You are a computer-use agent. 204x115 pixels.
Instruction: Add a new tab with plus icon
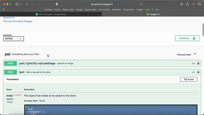(193, 4)
